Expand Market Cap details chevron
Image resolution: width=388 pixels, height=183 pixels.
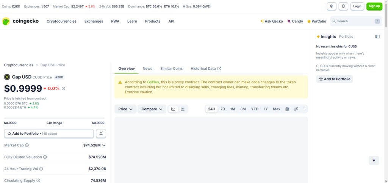click(x=104, y=145)
